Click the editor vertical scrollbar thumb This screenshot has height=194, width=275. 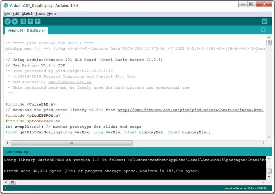click(269, 43)
